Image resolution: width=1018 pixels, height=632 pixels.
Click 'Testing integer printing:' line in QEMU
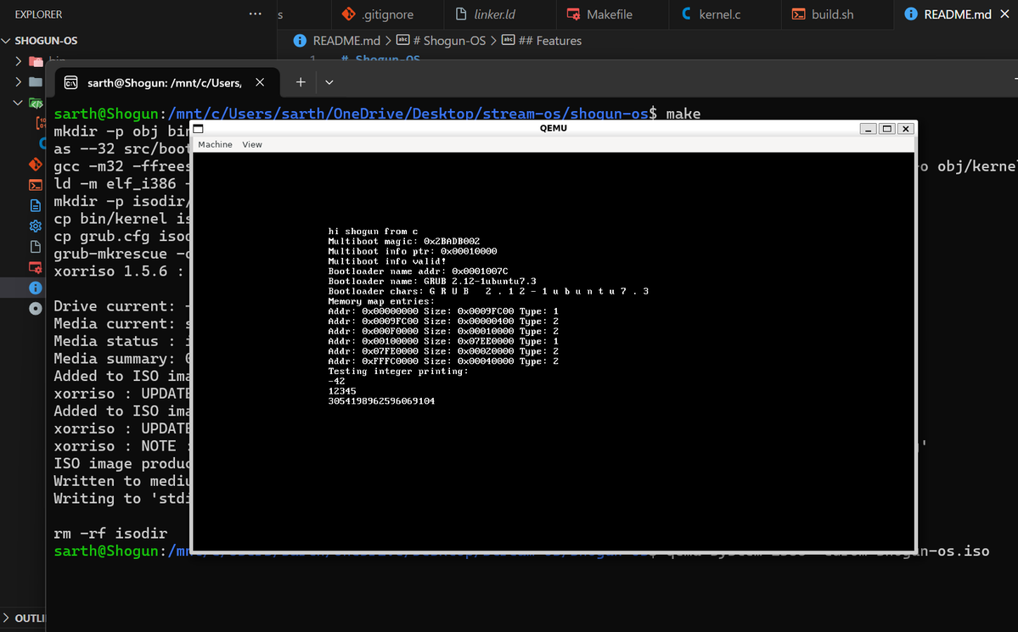tap(398, 372)
